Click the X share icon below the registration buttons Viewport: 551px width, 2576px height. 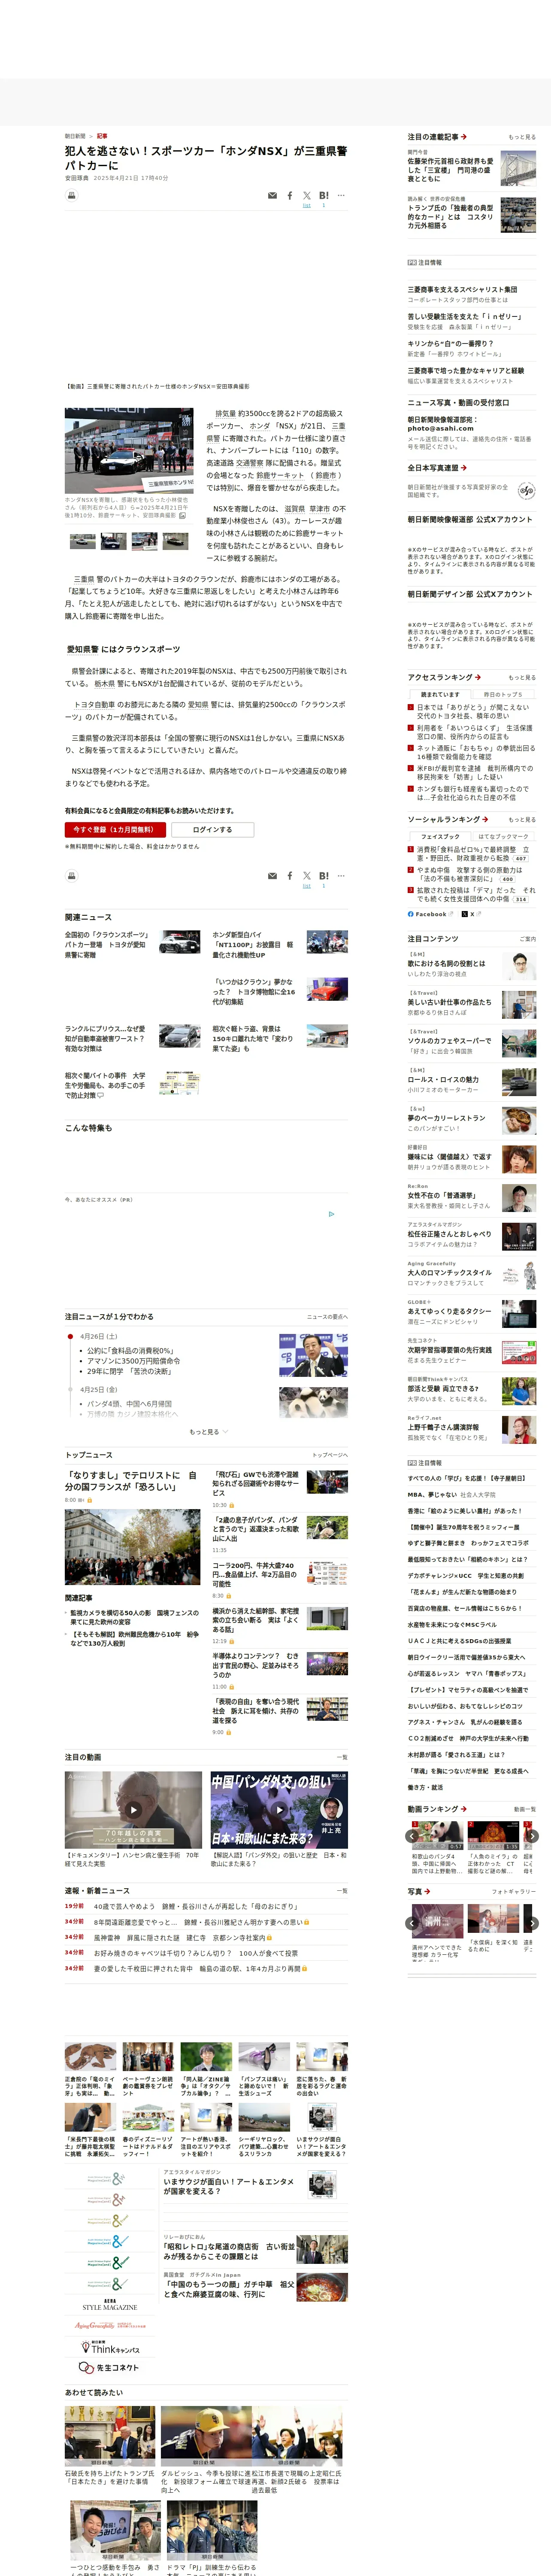tap(307, 876)
